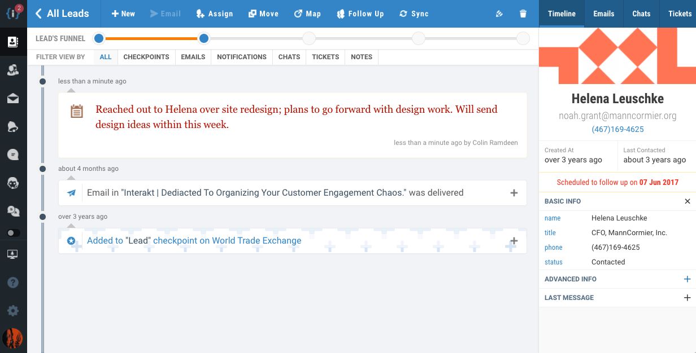Collapse the Basic Info section
The height and width of the screenshot is (353, 696).
coord(687,201)
